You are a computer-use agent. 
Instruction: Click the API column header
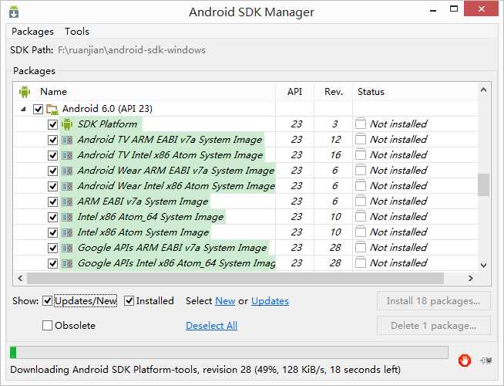(294, 92)
